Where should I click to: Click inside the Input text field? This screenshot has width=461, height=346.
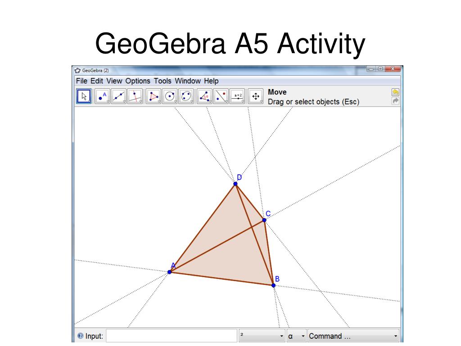pos(172,336)
